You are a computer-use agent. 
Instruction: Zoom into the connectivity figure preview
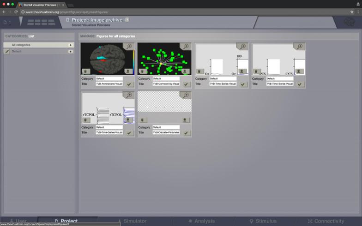click(x=186, y=47)
